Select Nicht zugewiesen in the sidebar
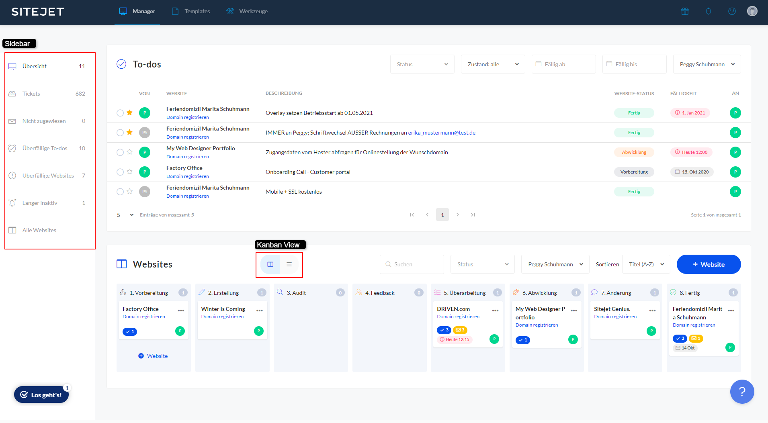Viewport: 768px width, 423px height. pyautogui.click(x=47, y=121)
